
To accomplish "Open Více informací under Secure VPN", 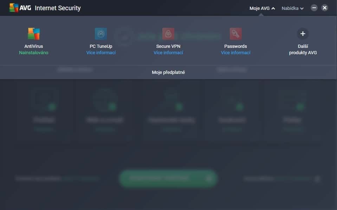I will [x=168, y=53].
